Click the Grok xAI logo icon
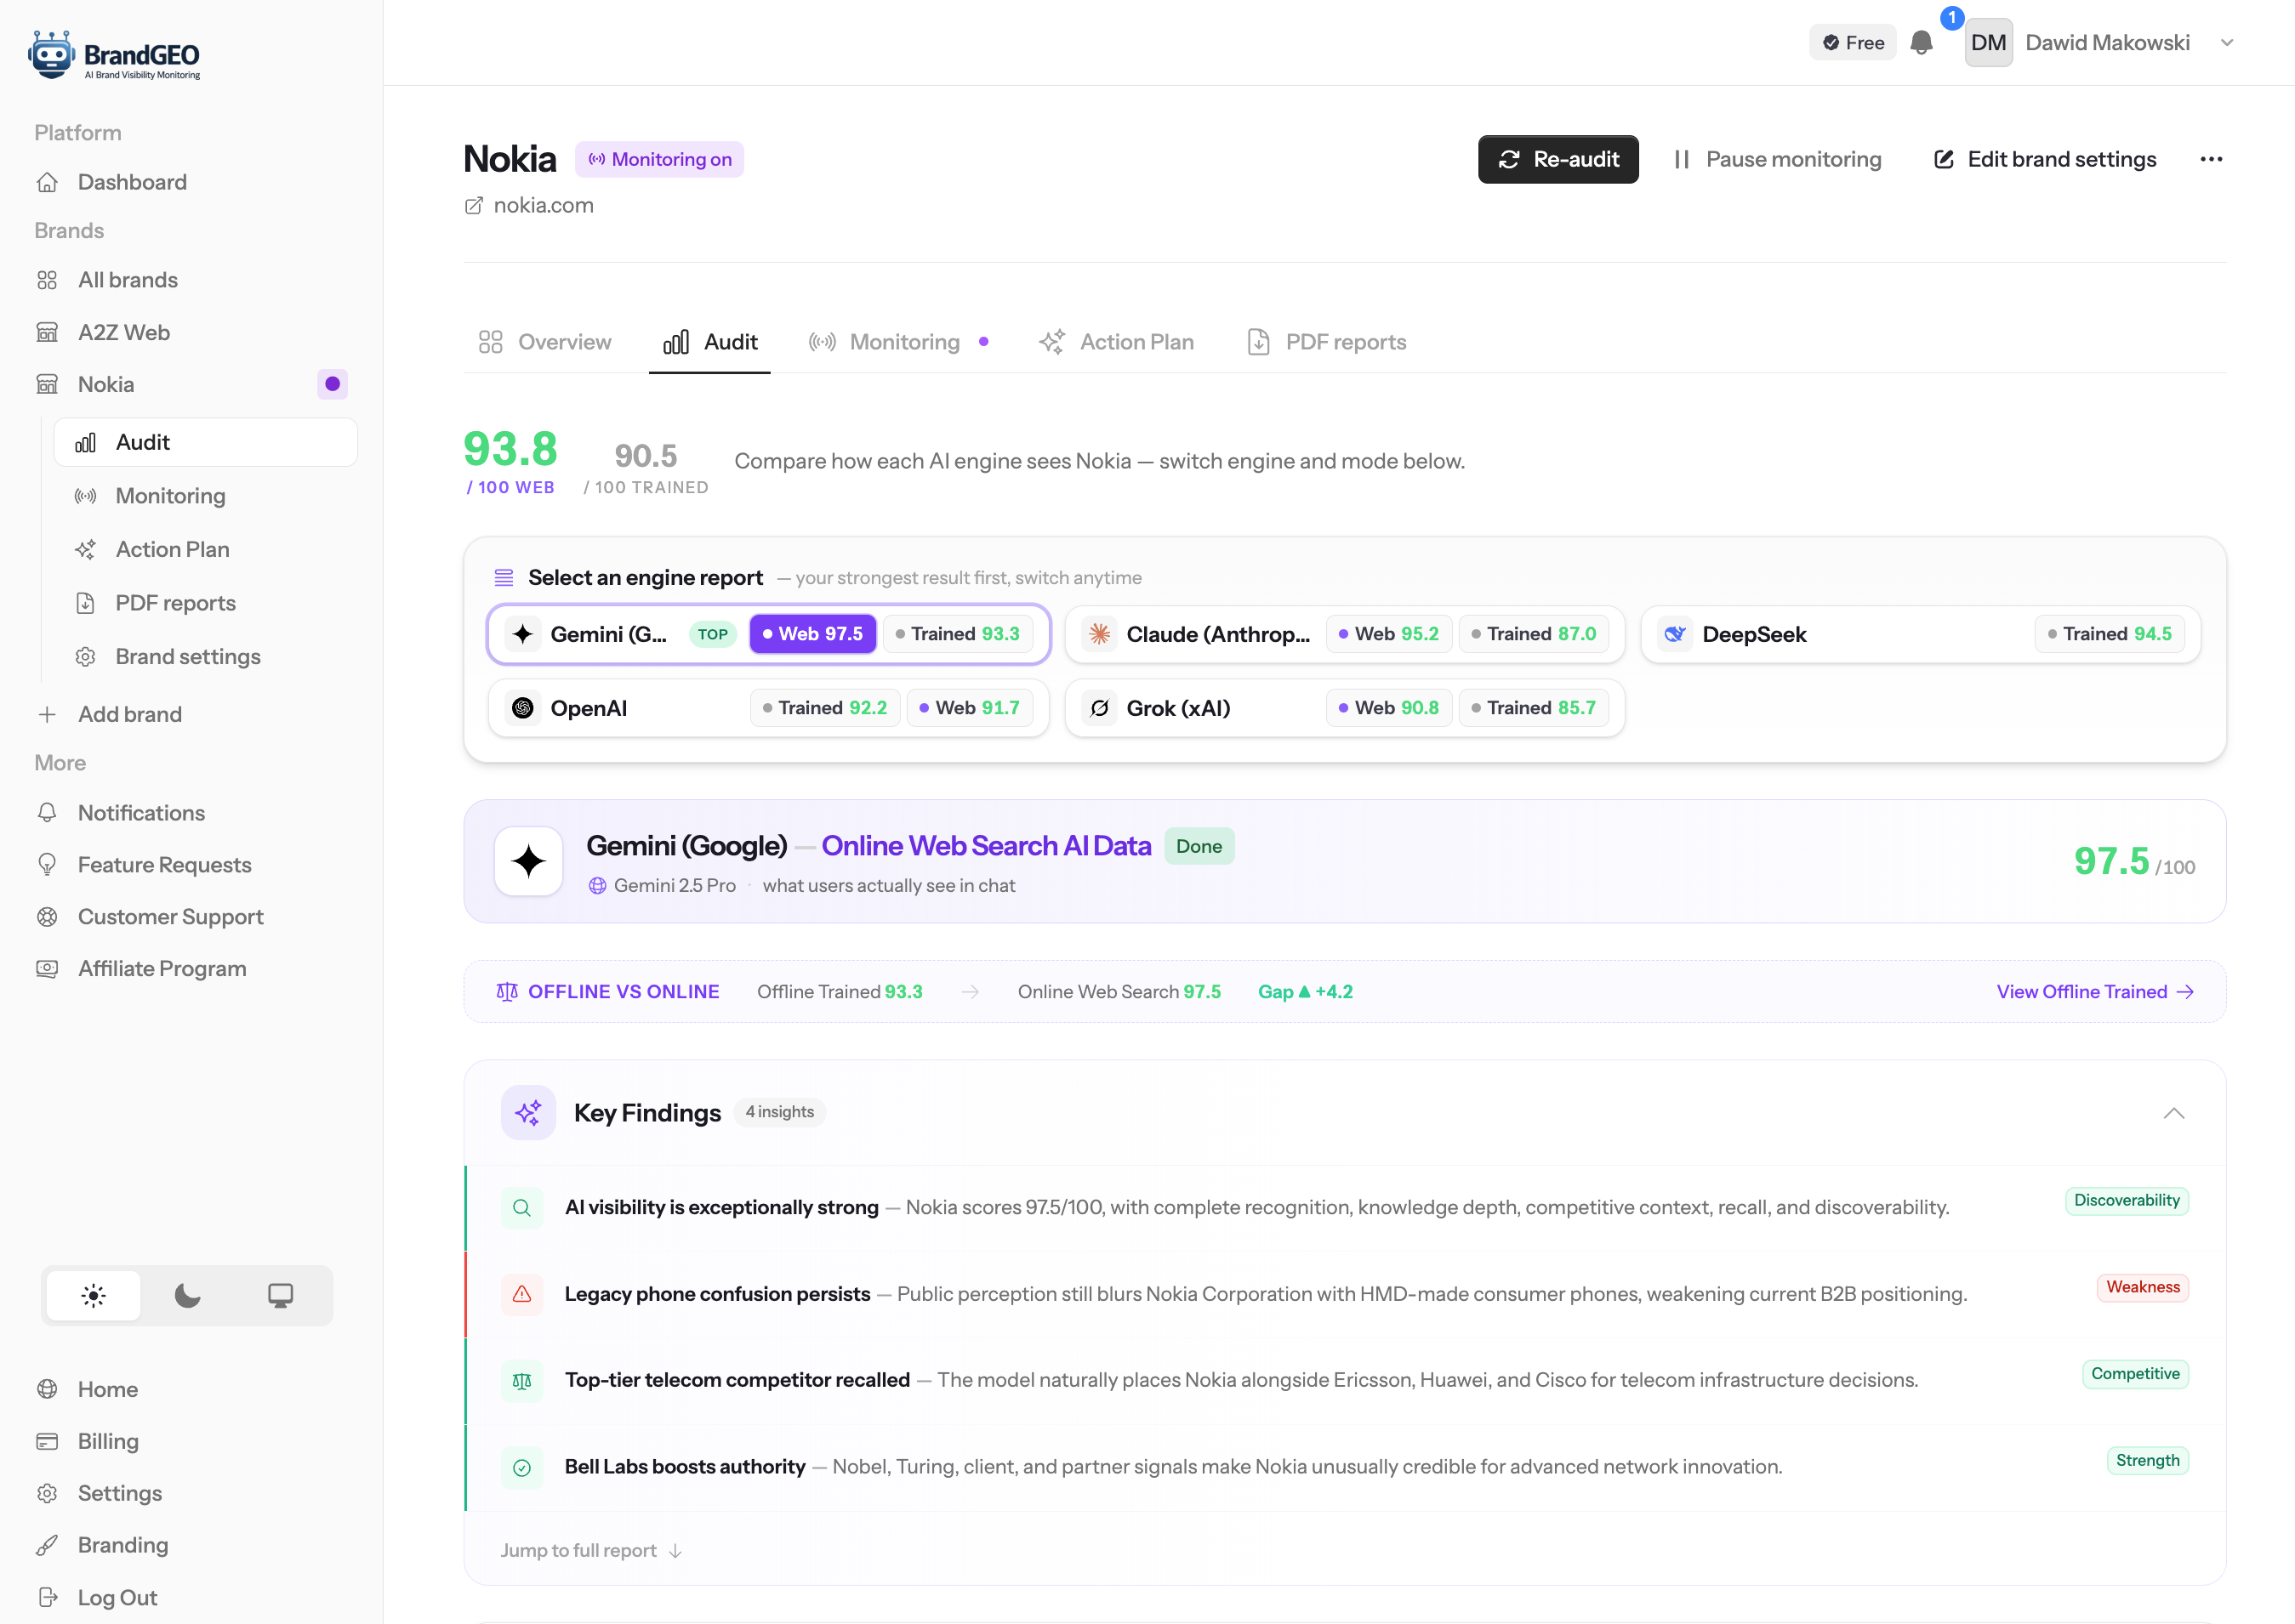The image size is (2295, 1624). [1100, 708]
